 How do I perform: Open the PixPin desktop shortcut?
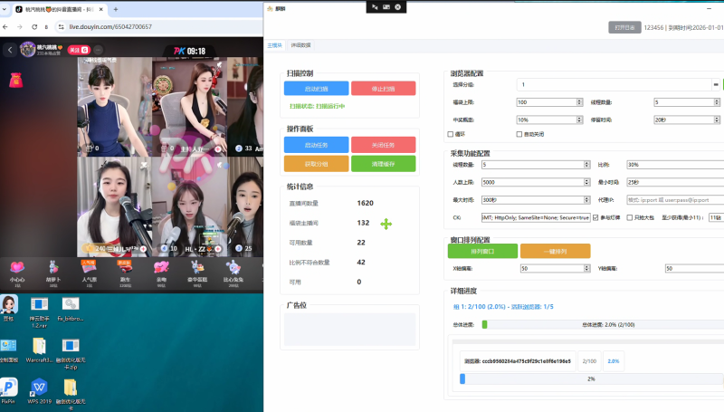pos(9,388)
